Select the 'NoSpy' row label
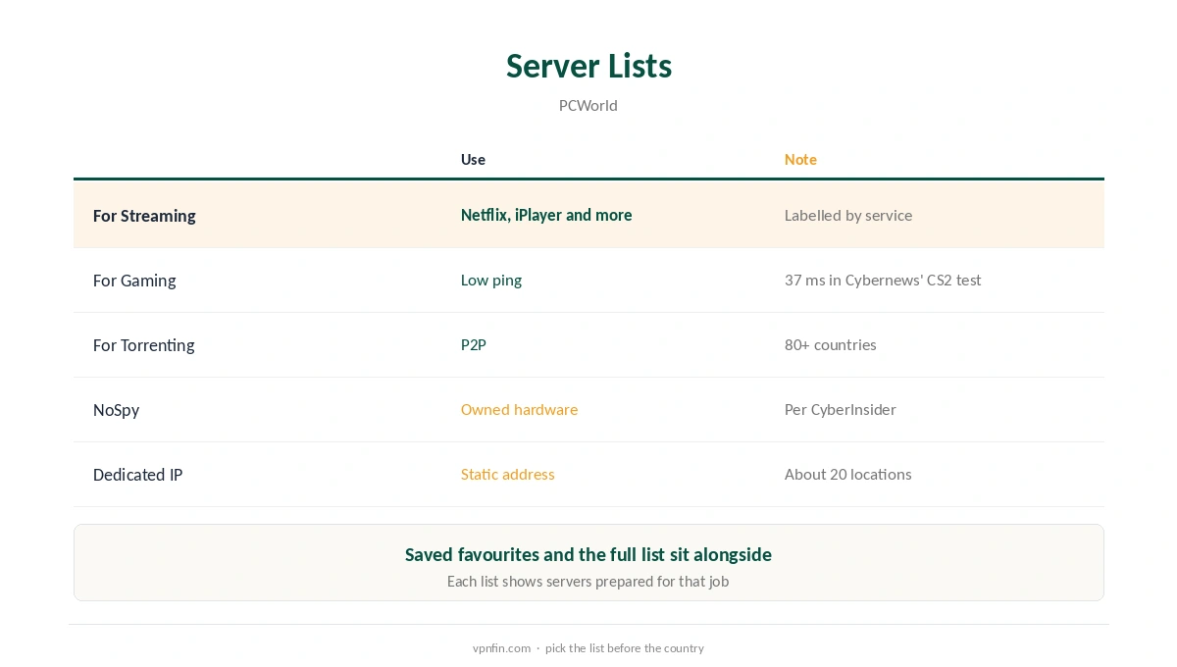This screenshot has height=667, width=1177. [116, 410]
